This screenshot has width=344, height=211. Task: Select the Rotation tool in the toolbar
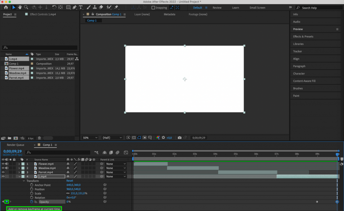pos(54,7)
